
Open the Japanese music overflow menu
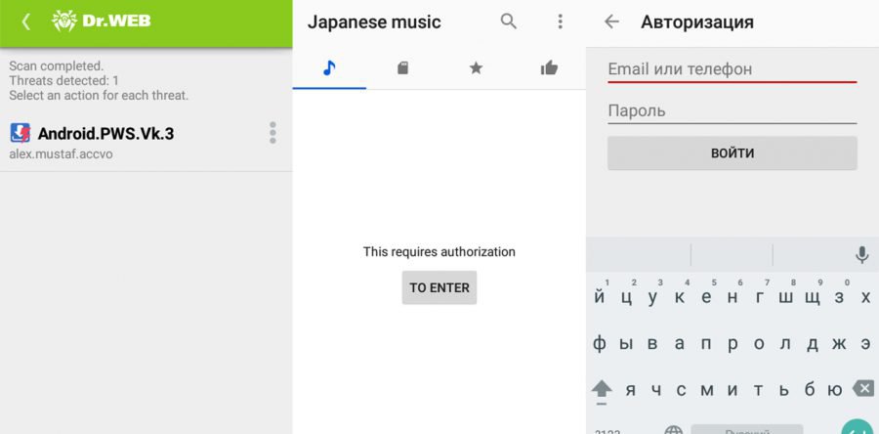[560, 22]
